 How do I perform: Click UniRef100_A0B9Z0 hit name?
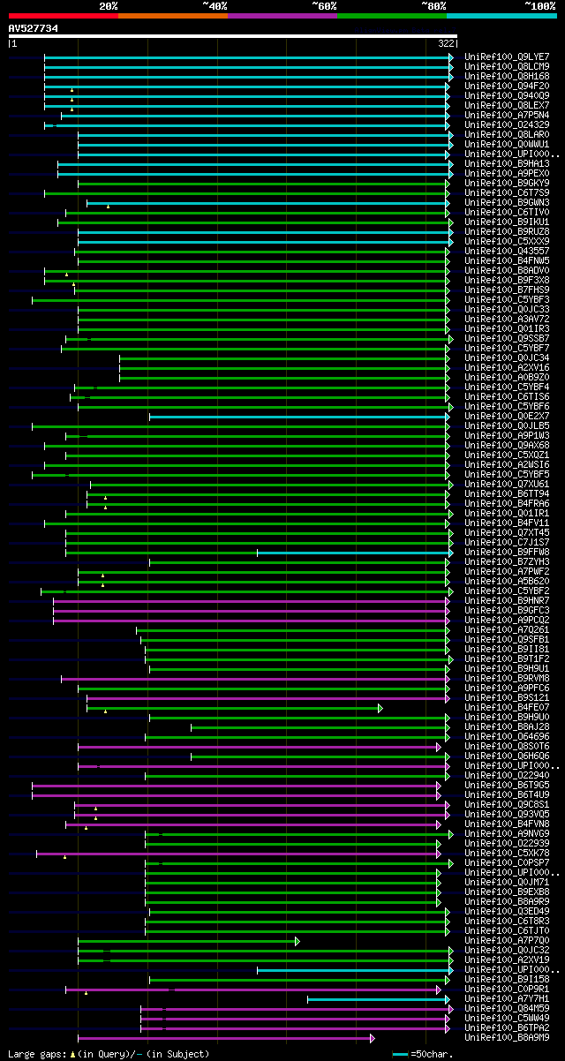coord(507,377)
